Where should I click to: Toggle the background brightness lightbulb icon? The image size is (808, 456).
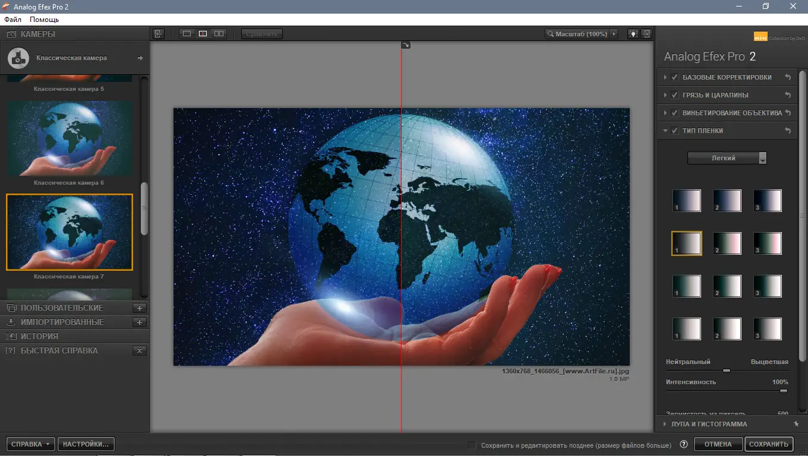coord(632,33)
